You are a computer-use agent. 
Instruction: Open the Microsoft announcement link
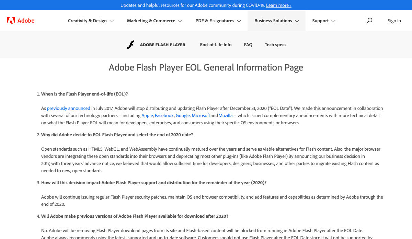coord(201,115)
